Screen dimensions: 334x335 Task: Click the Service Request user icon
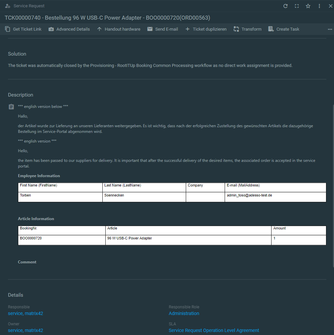click(x=7, y=6)
